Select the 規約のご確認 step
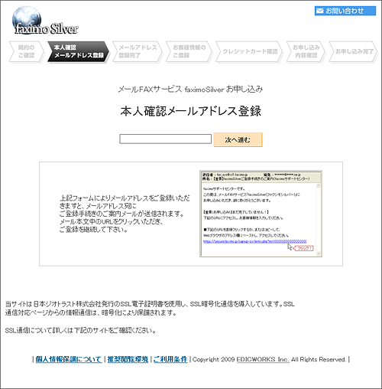The width and height of the screenshot is (382, 389). (27, 51)
